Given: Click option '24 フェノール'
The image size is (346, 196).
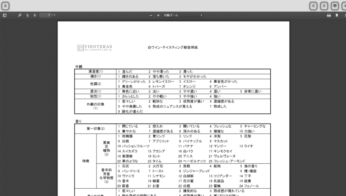Looking at the screenshot, I should (x=249, y=186).
